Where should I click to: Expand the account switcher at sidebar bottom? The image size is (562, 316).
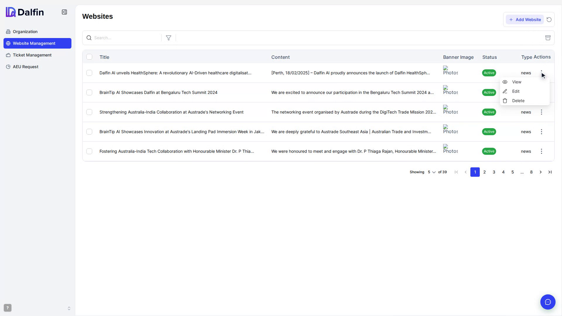click(x=69, y=308)
